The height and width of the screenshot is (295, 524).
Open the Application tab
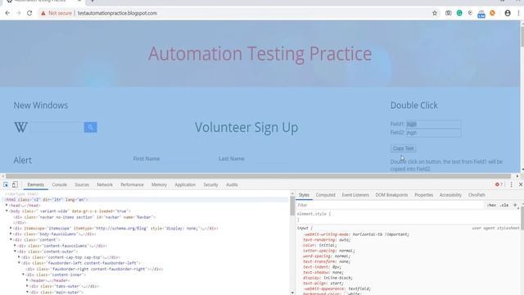coord(185,184)
